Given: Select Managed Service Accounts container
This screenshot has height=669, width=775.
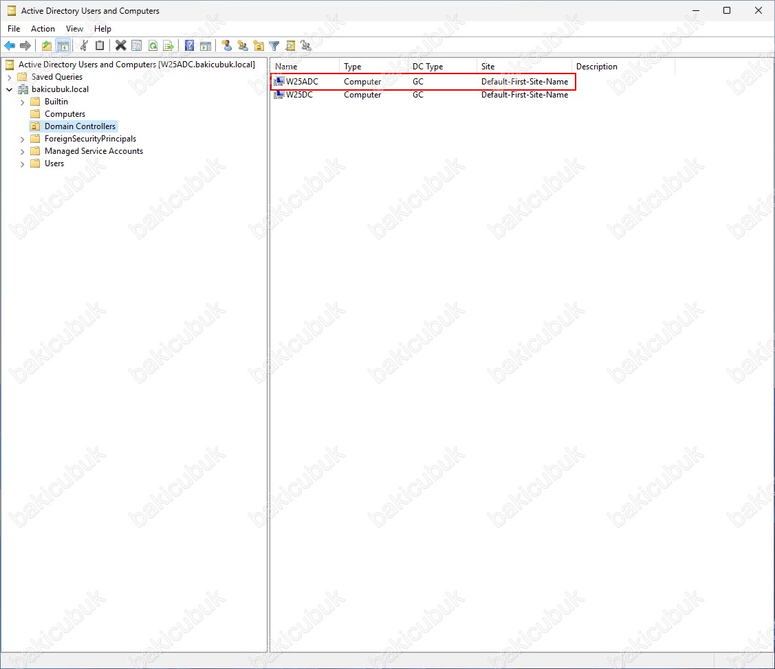Looking at the screenshot, I should click(x=94, y=150).
